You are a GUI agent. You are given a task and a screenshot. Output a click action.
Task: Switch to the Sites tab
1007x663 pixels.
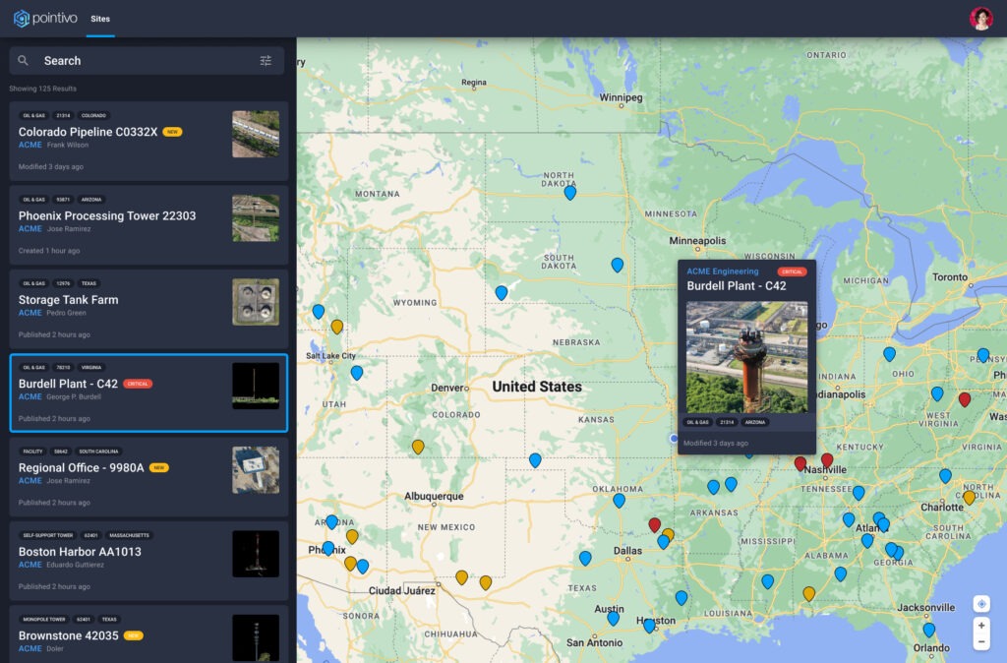pyautogui.click(x=99, y=17)
